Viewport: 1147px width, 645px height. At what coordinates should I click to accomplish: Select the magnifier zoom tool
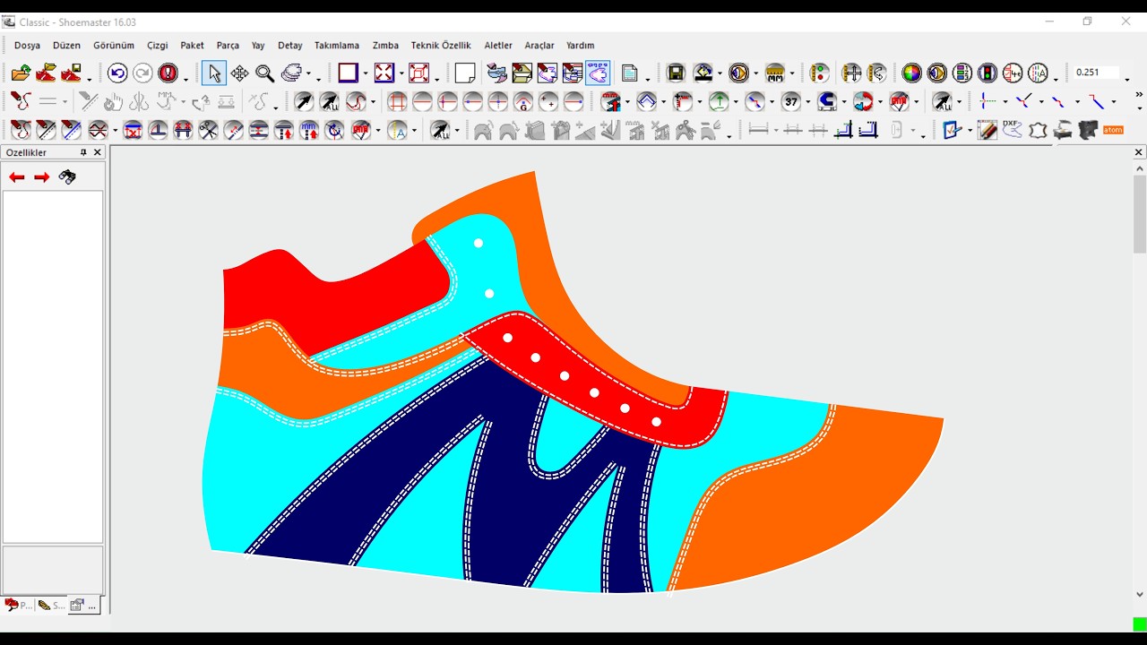point(264,73)
